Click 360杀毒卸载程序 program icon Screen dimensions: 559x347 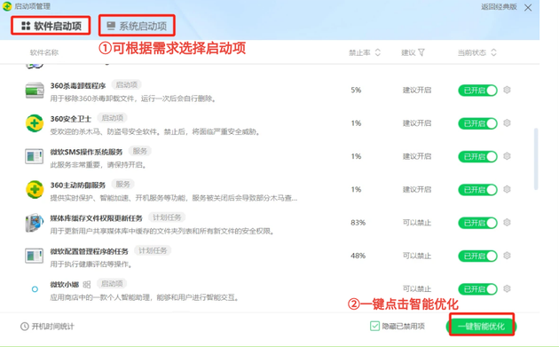tap(35, 91)
